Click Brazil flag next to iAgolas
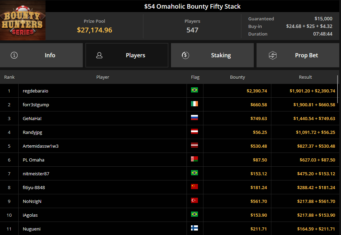 [194, 214]
